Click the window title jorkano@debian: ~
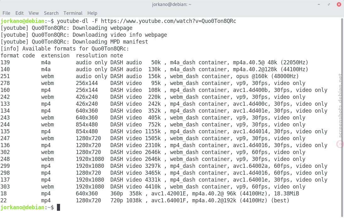 point(172,4)
